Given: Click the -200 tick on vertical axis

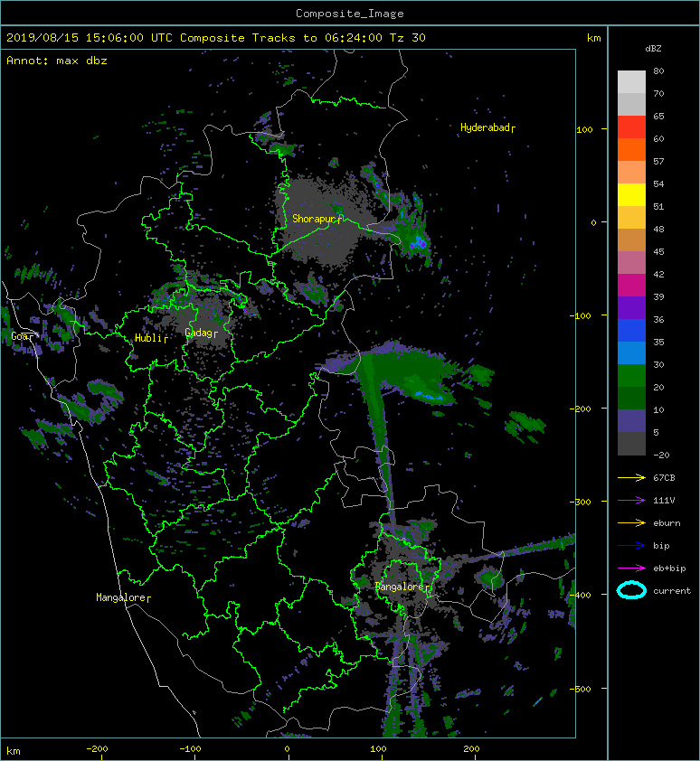Looking at the screenshot, I should click(582, 409).
